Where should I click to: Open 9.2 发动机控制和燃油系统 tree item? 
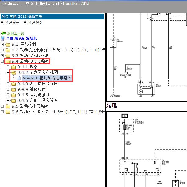pos(58,50)
